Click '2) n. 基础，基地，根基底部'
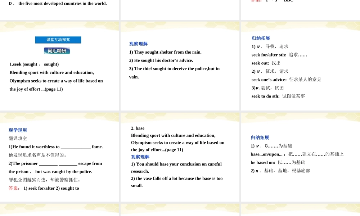360x216 pixels. pyautogui.click(x=280, y=171)
